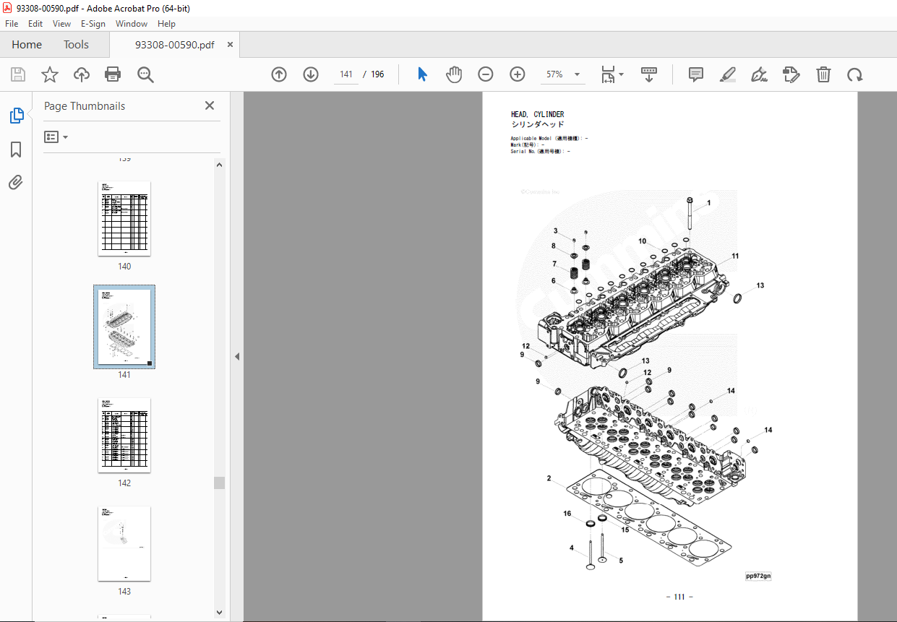This screenshot has width=897, height=622.
Task: Click the page footer number 111
Action: (679, 597)
